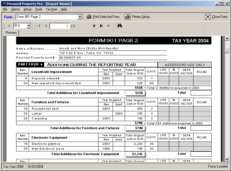Click the 333 cost value for Repaved sidewalk
The image size is (231, 171).
tap(140, 78)
